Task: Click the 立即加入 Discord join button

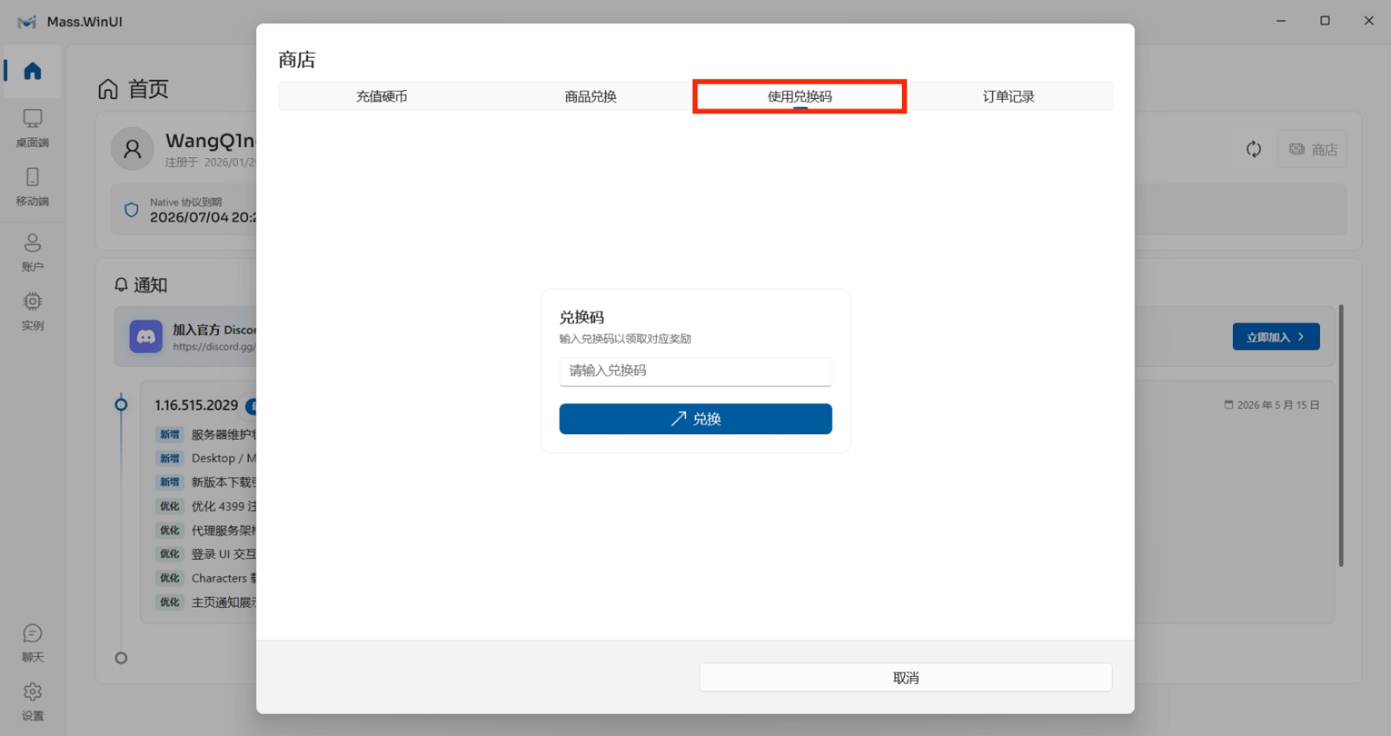Action: [1276, 337]
